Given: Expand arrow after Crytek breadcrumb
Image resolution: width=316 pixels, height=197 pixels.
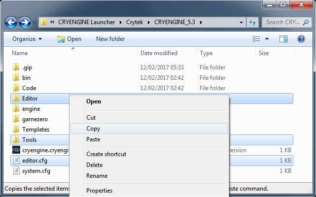Looking at the screenshot, I should pyautogui.click(x=149, y=22).
